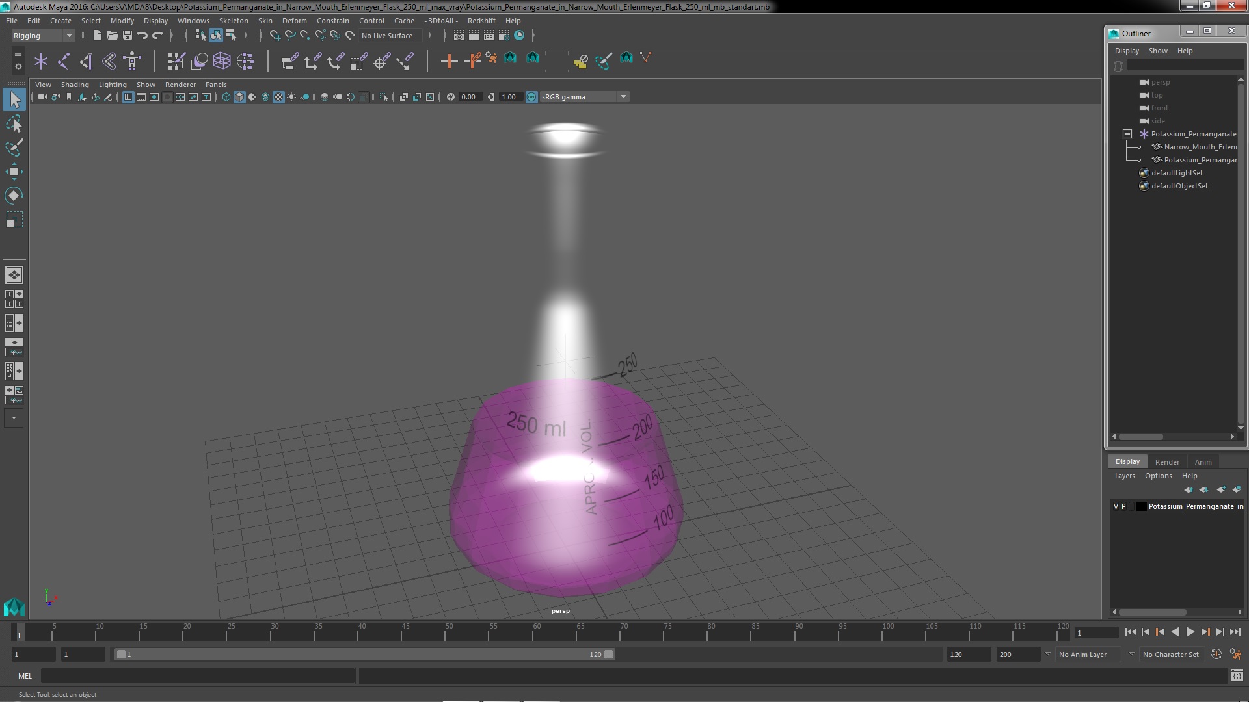Click MEL command language label
1249x702 pixels.
(x=25, y=676)
